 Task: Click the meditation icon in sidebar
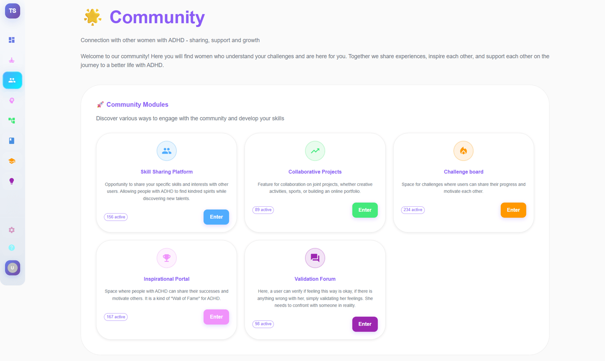coord(12,60)
